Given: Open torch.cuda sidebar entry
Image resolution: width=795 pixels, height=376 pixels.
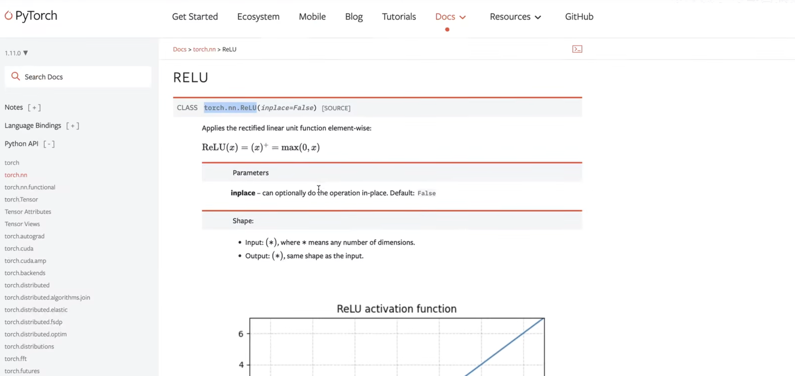Looking at the screenshot, I should point(19,248).
